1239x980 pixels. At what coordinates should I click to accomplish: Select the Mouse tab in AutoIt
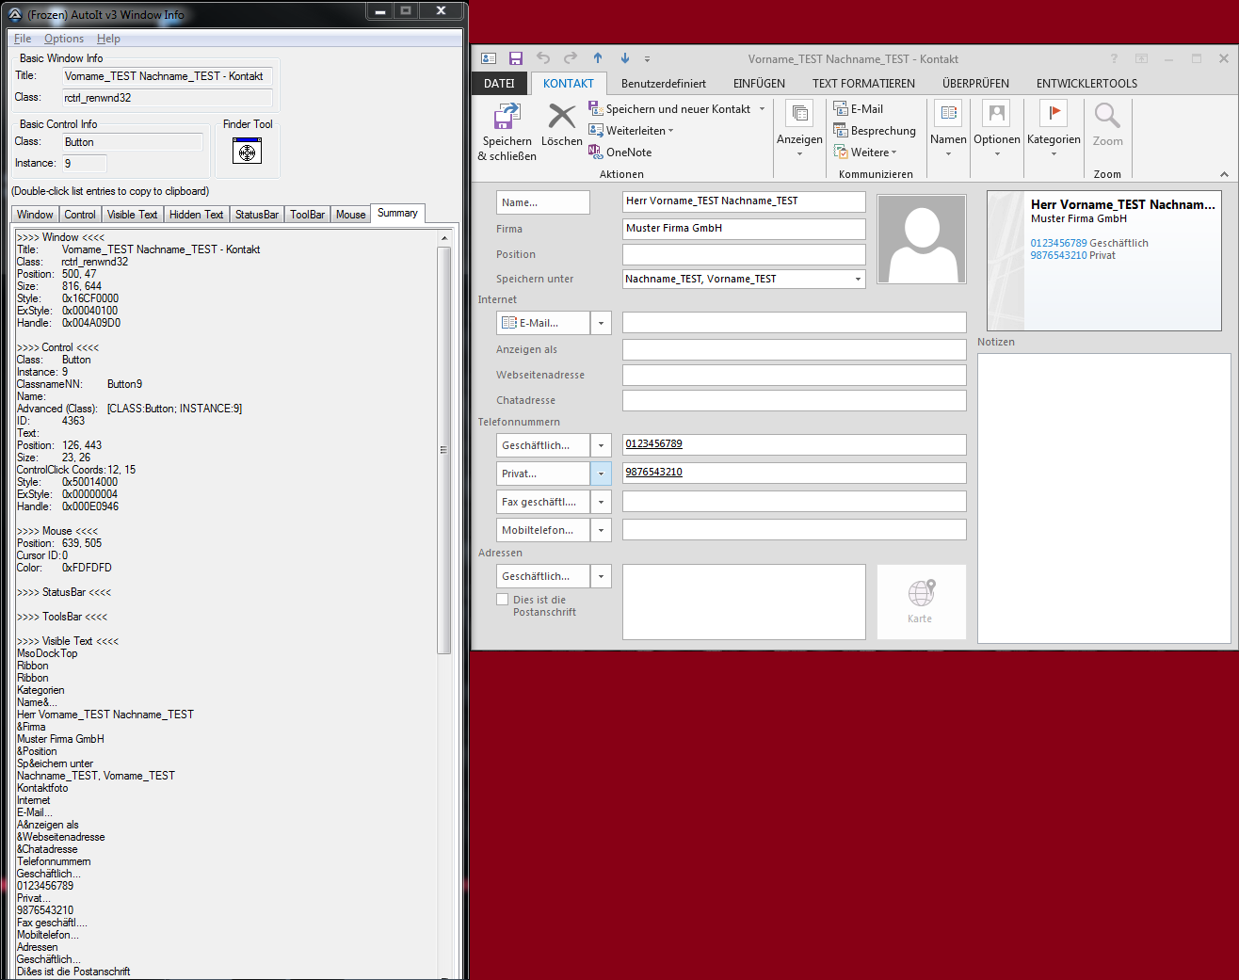tap(350, 215)
